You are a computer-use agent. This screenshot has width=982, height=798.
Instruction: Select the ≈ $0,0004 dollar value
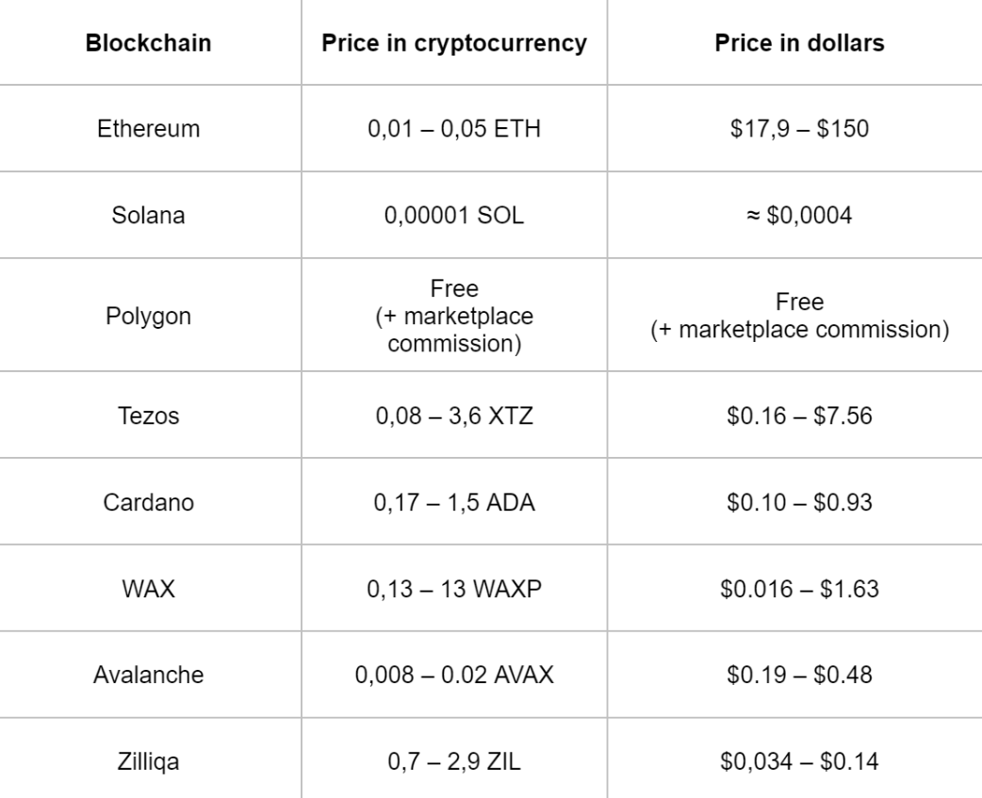[799, 214]
